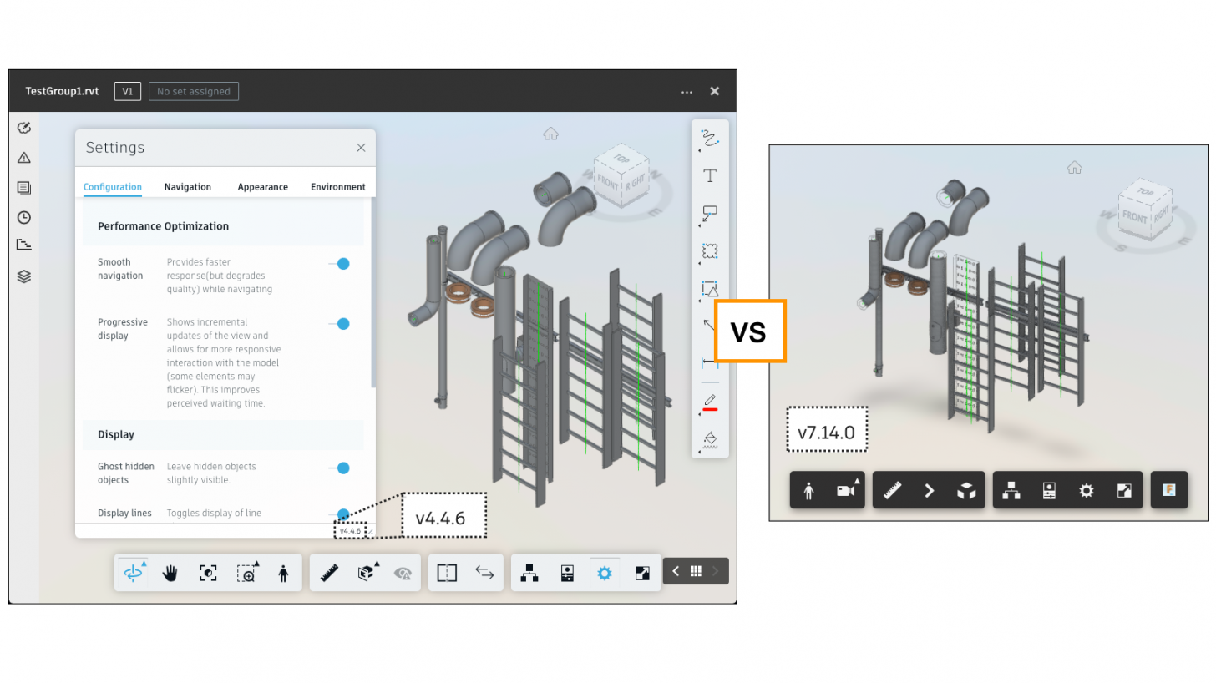Open the model browser tree icon
Viewport: 1216px width, 683px height.
click(x=529, y=573)
